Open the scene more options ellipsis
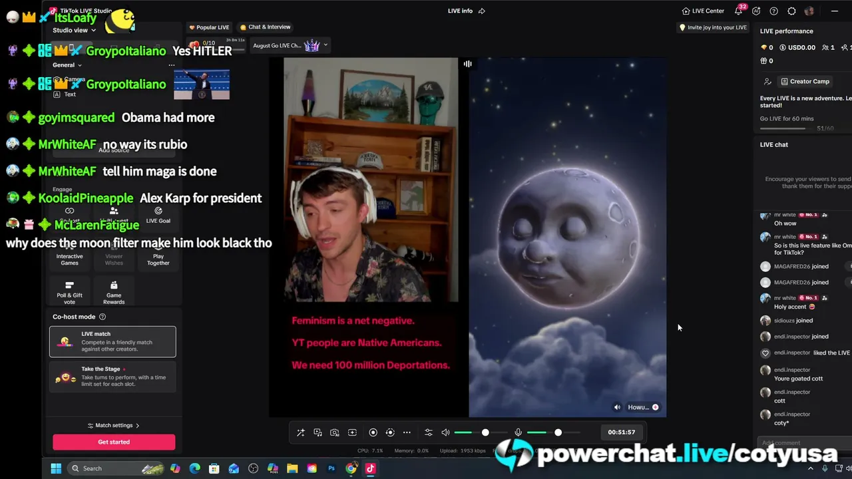This screenshot has height=479, width=852. point(171,65)
